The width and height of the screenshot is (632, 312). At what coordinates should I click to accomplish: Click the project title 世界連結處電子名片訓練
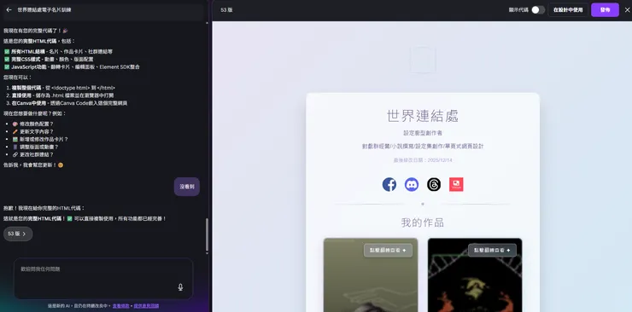44,9
